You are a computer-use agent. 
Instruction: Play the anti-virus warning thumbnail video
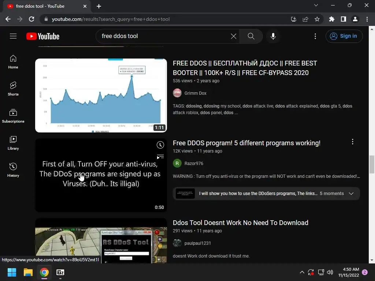(101, 175)
